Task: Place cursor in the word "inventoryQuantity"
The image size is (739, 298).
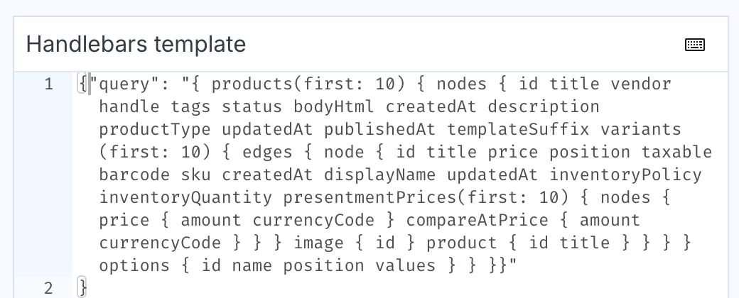Action: (x=185, y=197)
